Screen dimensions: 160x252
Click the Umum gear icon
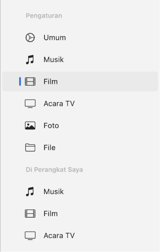pyautogui.click(x=30, y=38)
